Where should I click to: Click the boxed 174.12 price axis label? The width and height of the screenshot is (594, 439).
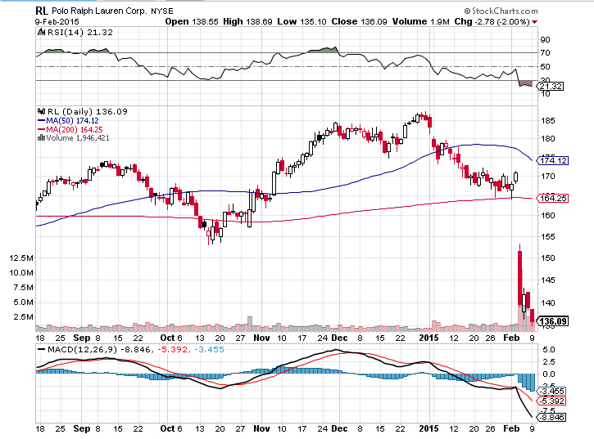pos(552,161)
